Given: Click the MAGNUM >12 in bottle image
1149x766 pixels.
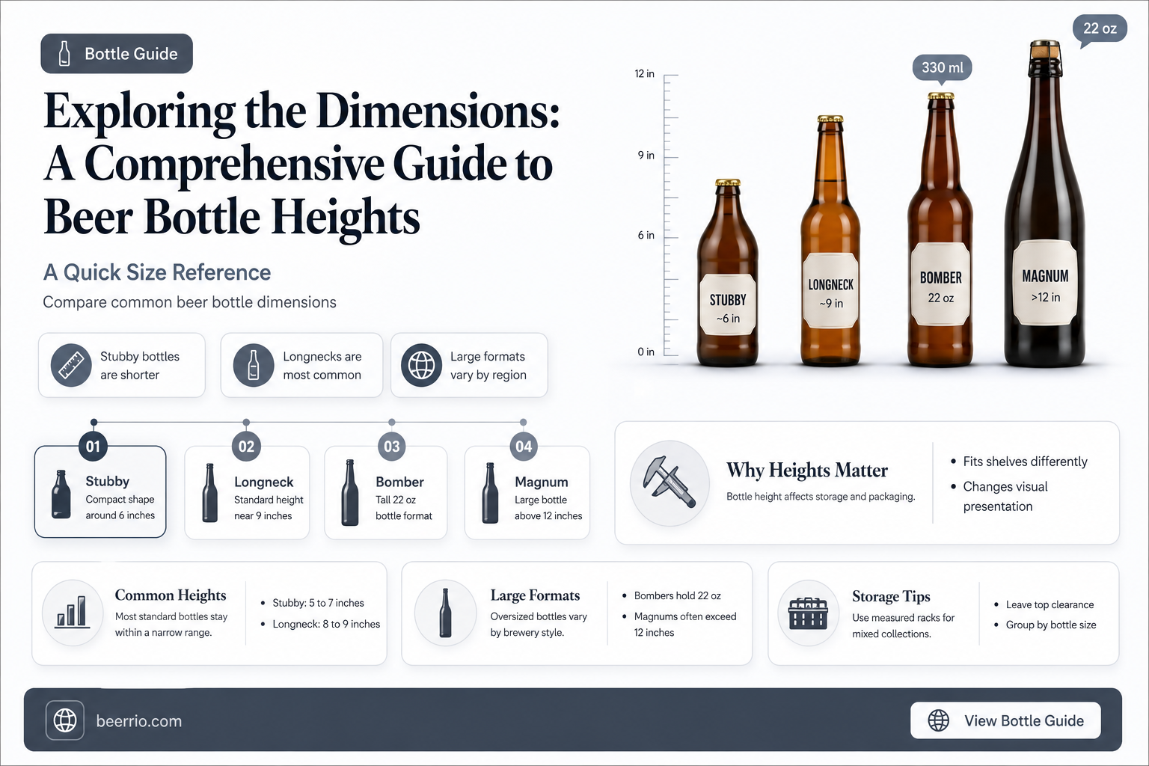Looking at the screenshot, I should [x=1045, y=203].
